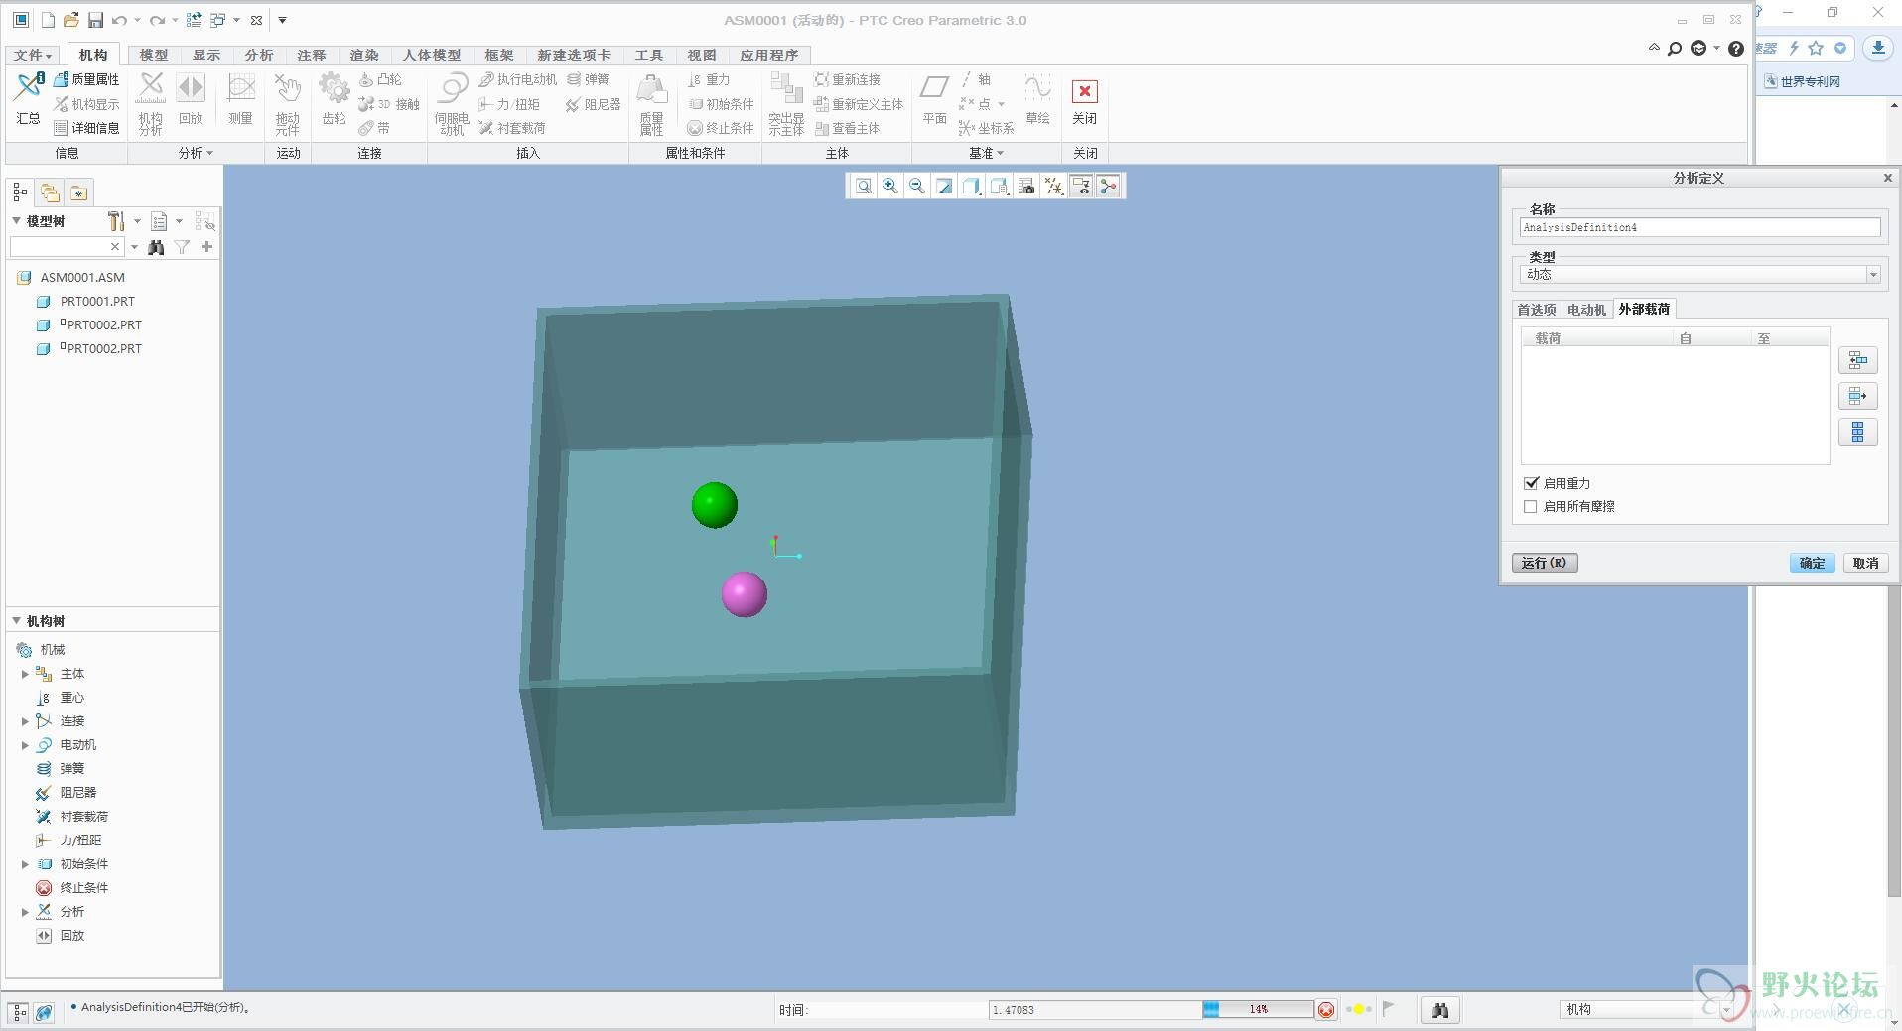Click Highlight Bodies (突出显示主体) icon
Screen dimensions: 1902x1031
pyautogui.click(x=786, y=103)
